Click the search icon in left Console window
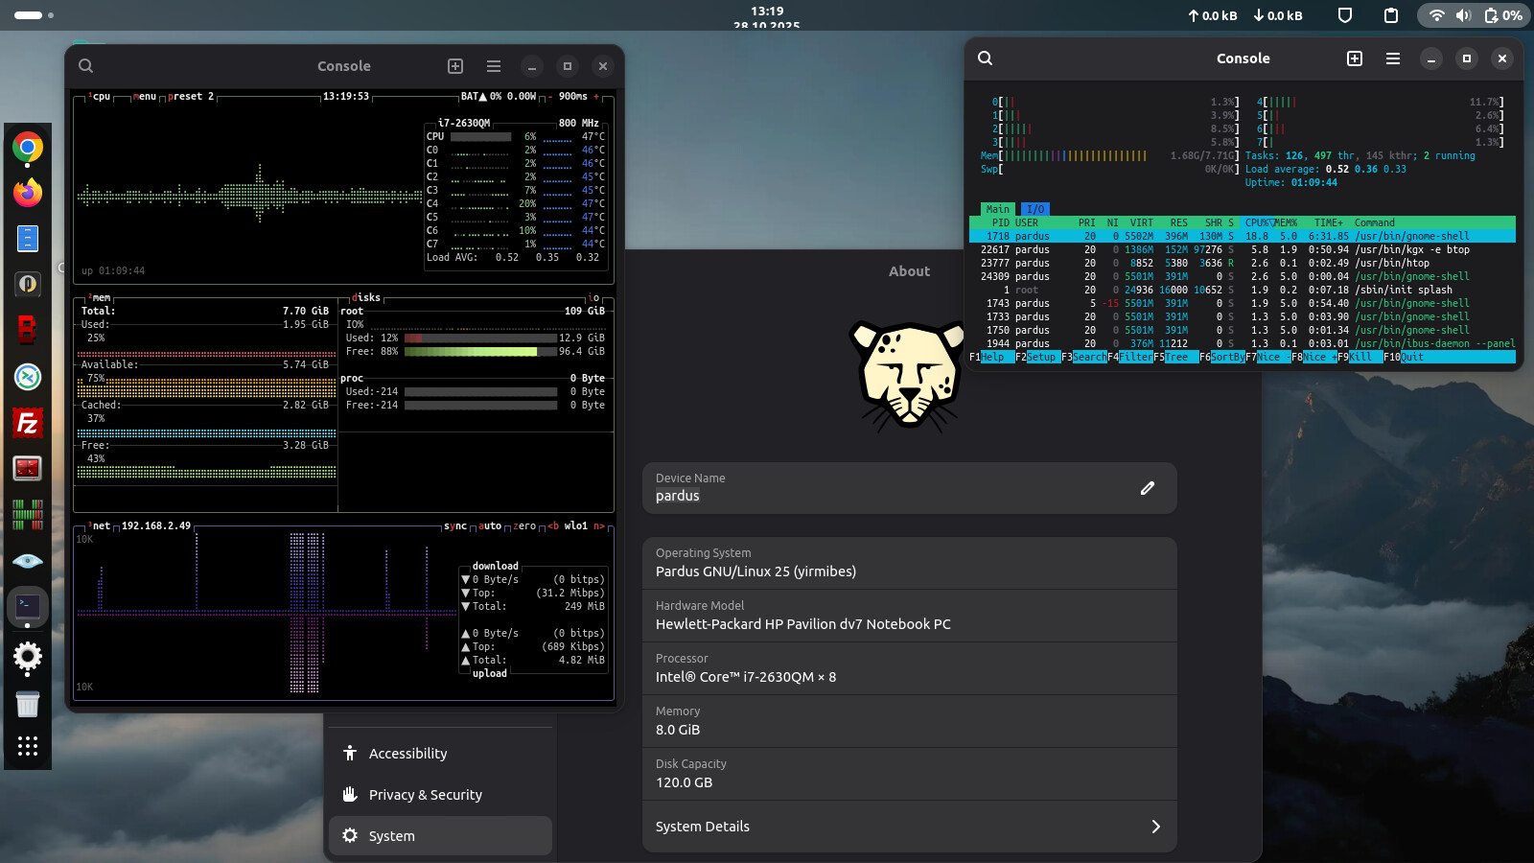1534x863 pixels. pyautogui.click(x=85, y=66)
